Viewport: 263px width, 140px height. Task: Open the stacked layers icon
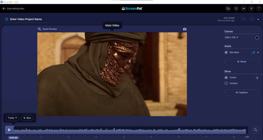click(x=251, y=9)
